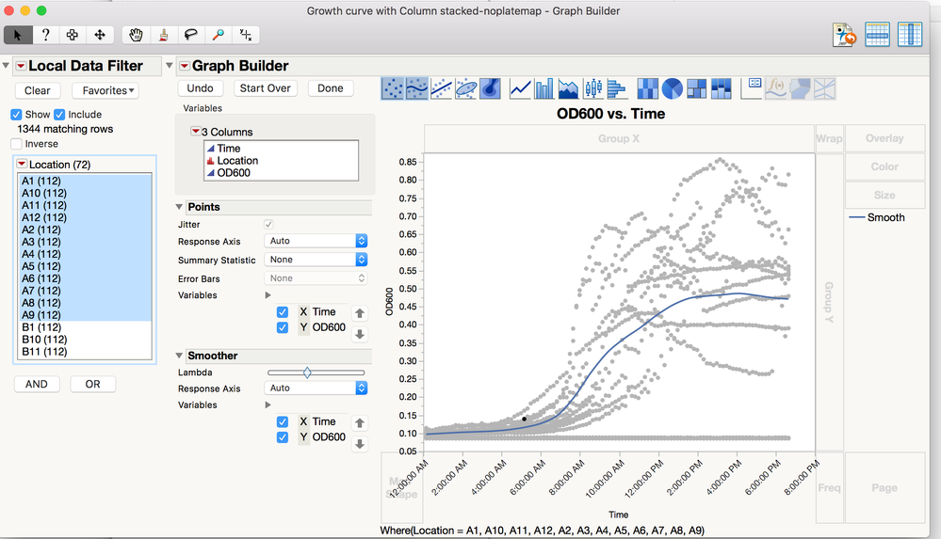Open the Summary Statistic dropdown
The width and height of the screenshot is (941, 539).
[x=316, y=260]
